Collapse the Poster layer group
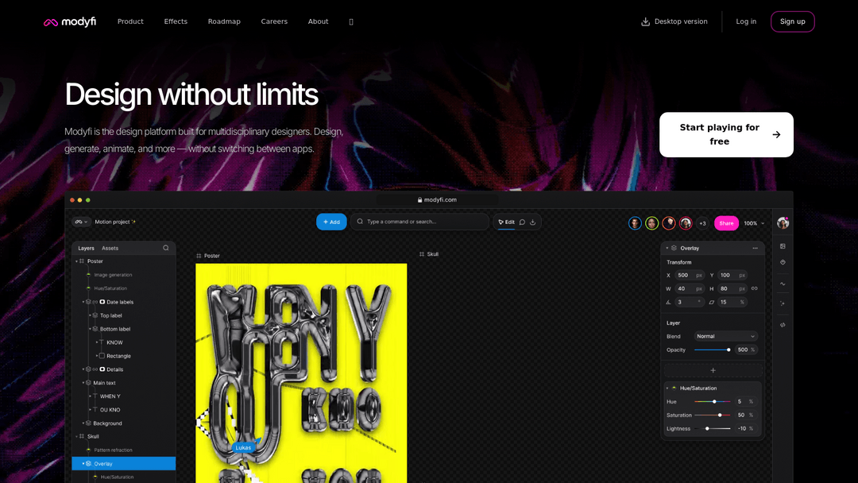 tap(76, 261)
